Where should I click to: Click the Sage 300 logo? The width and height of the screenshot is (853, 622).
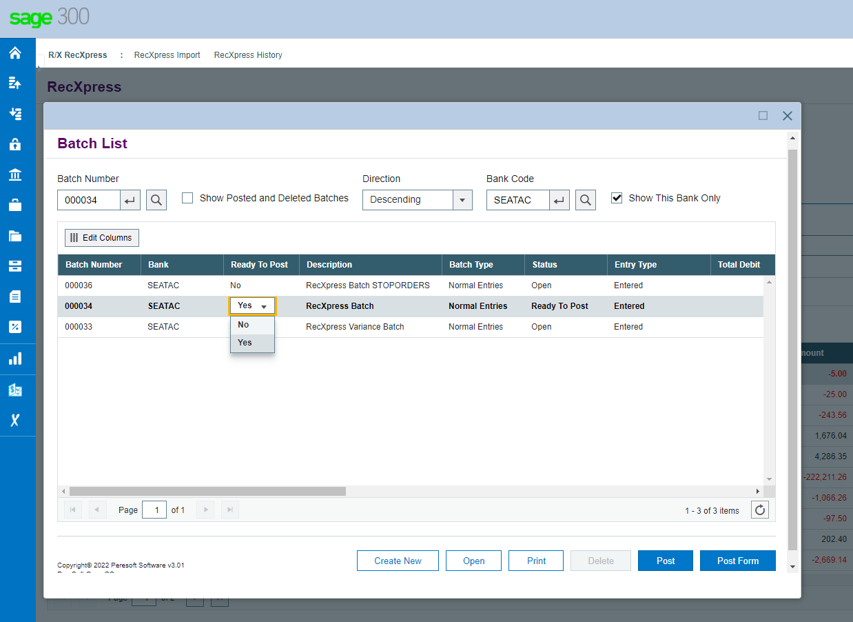pos(49,17)
